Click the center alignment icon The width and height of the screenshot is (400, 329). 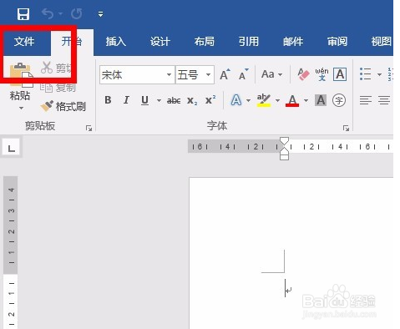(x=384, y=100)
